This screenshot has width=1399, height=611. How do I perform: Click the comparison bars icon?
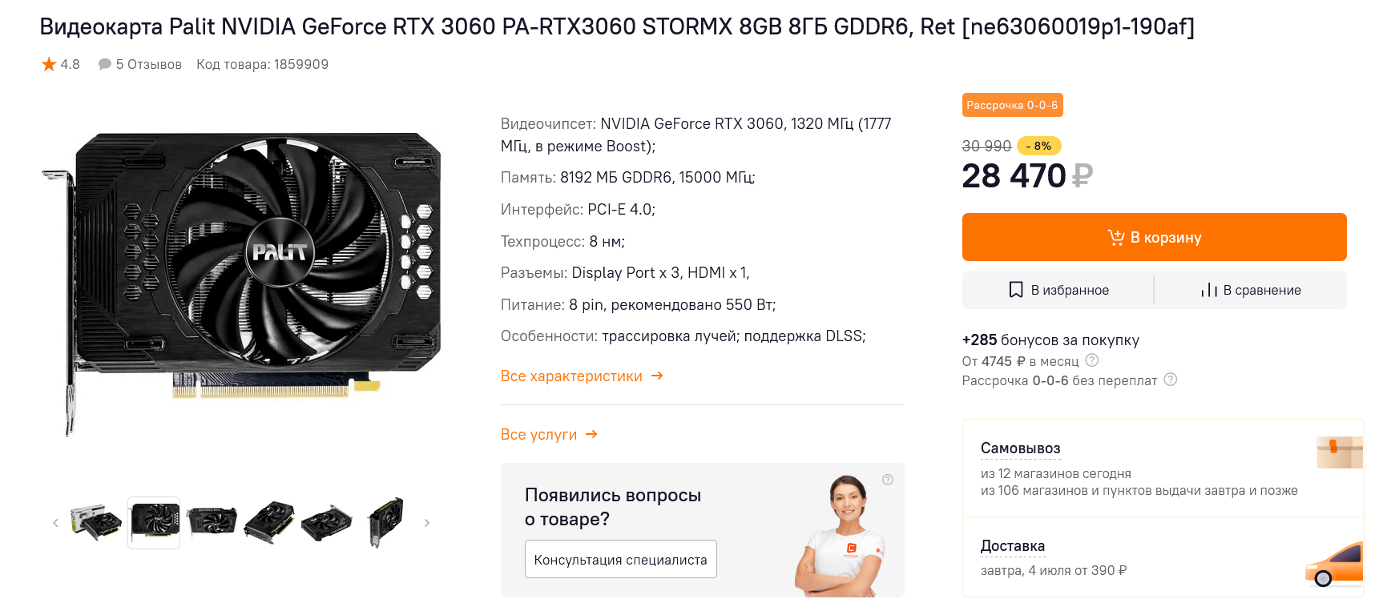click(1208, 290)
